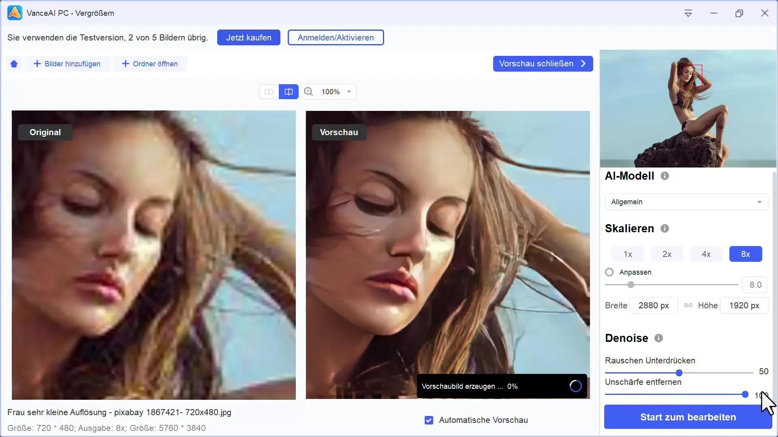Select the single-pane view icon
Viewport: 778px width, 437px height.
(x=269, y=92)
